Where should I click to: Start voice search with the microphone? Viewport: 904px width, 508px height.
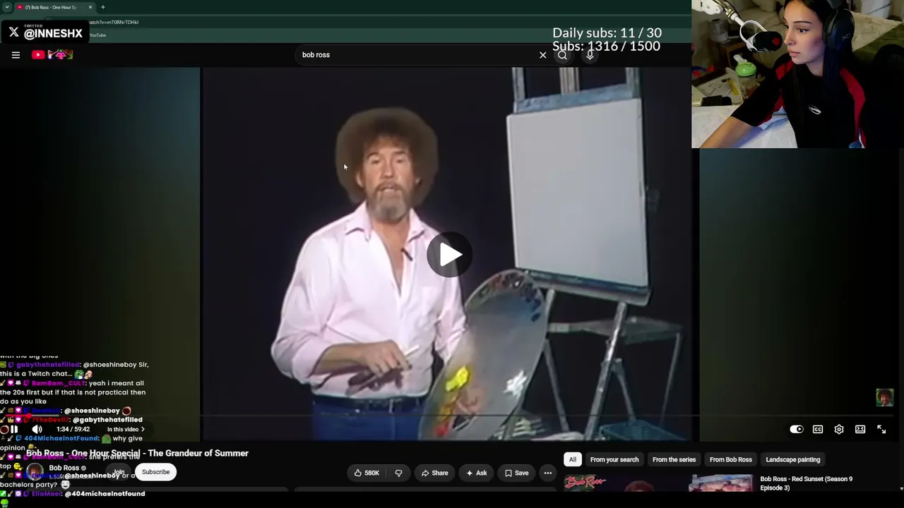590,54
